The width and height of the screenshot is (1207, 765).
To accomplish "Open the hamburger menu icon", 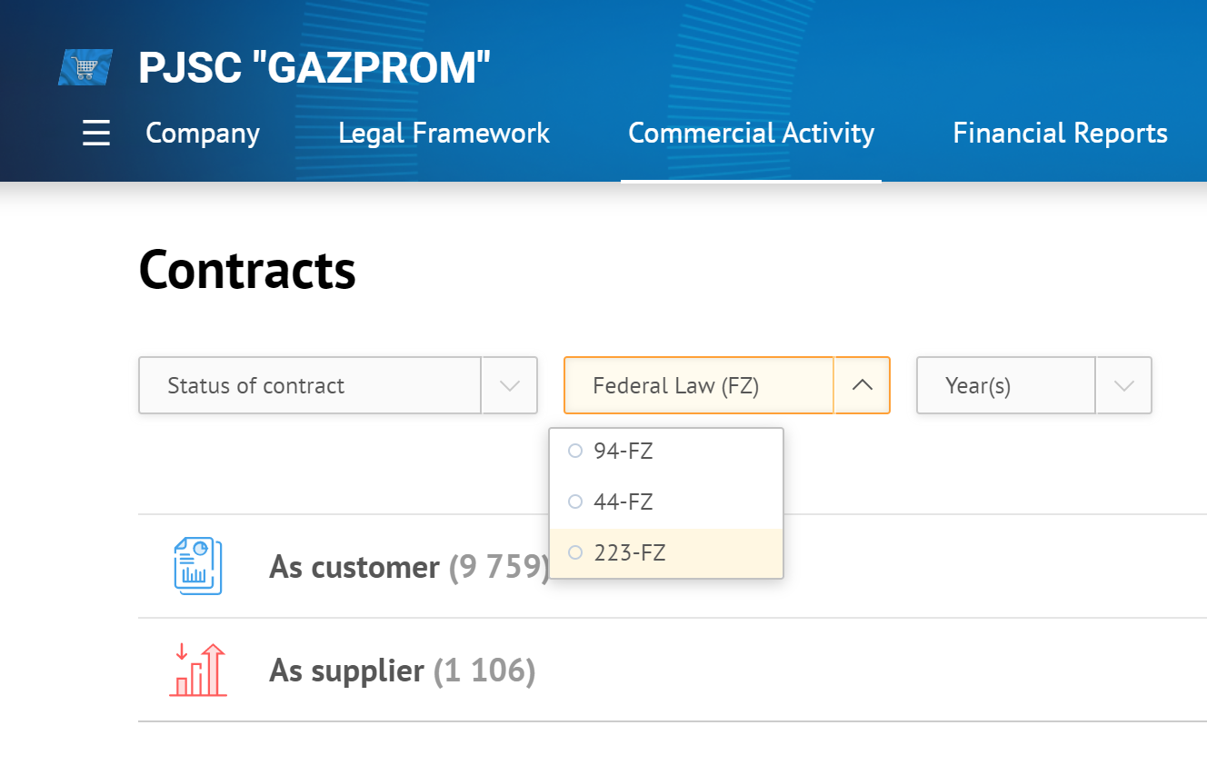I will coord(96,134).
